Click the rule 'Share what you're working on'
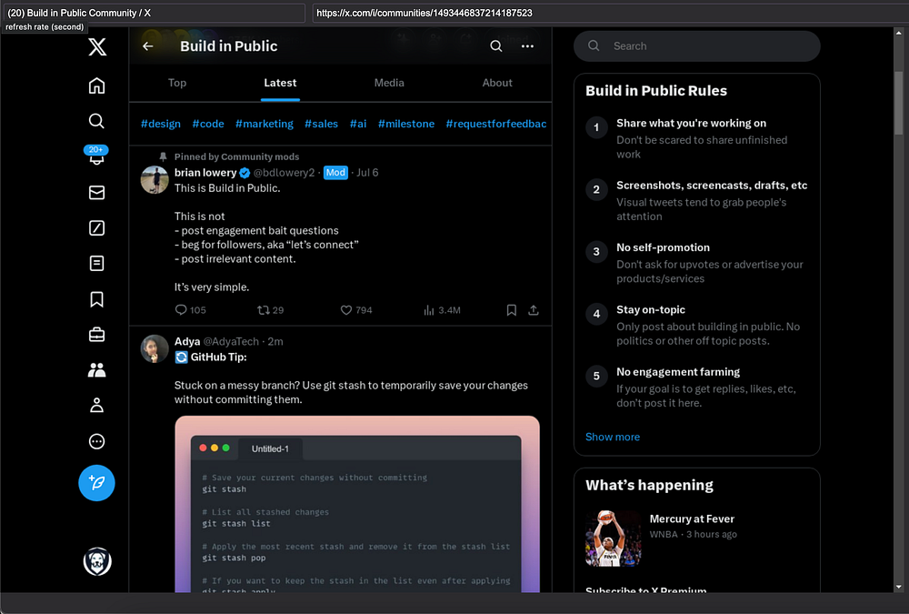This screenshot has width=909, height=614. (691, 123)
